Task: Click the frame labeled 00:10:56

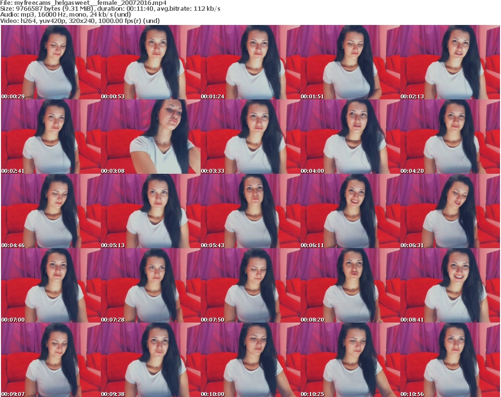Action: [x=450, y=360]
